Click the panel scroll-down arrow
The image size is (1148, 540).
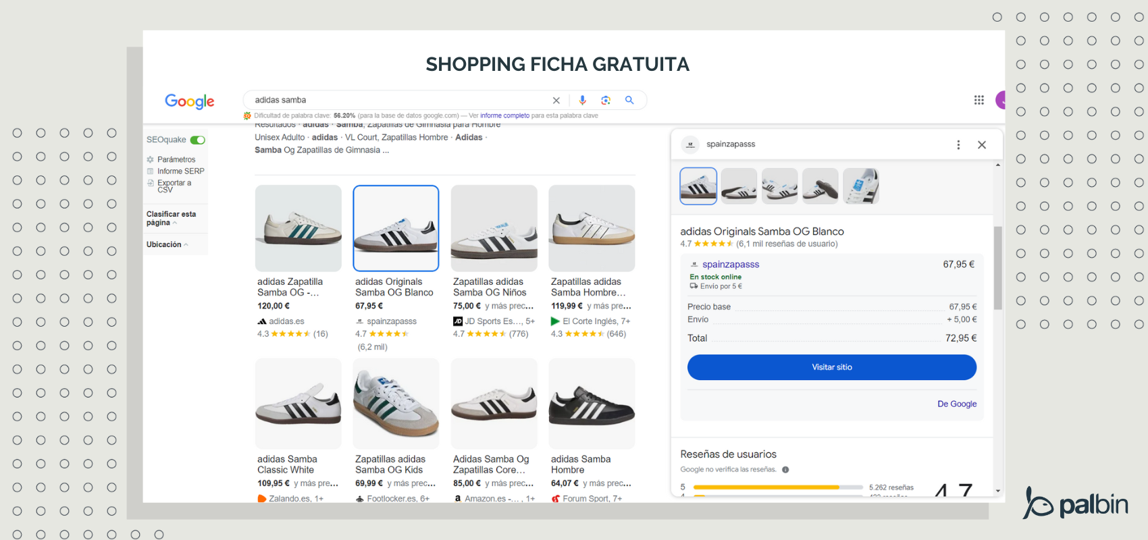pos(997,491)
